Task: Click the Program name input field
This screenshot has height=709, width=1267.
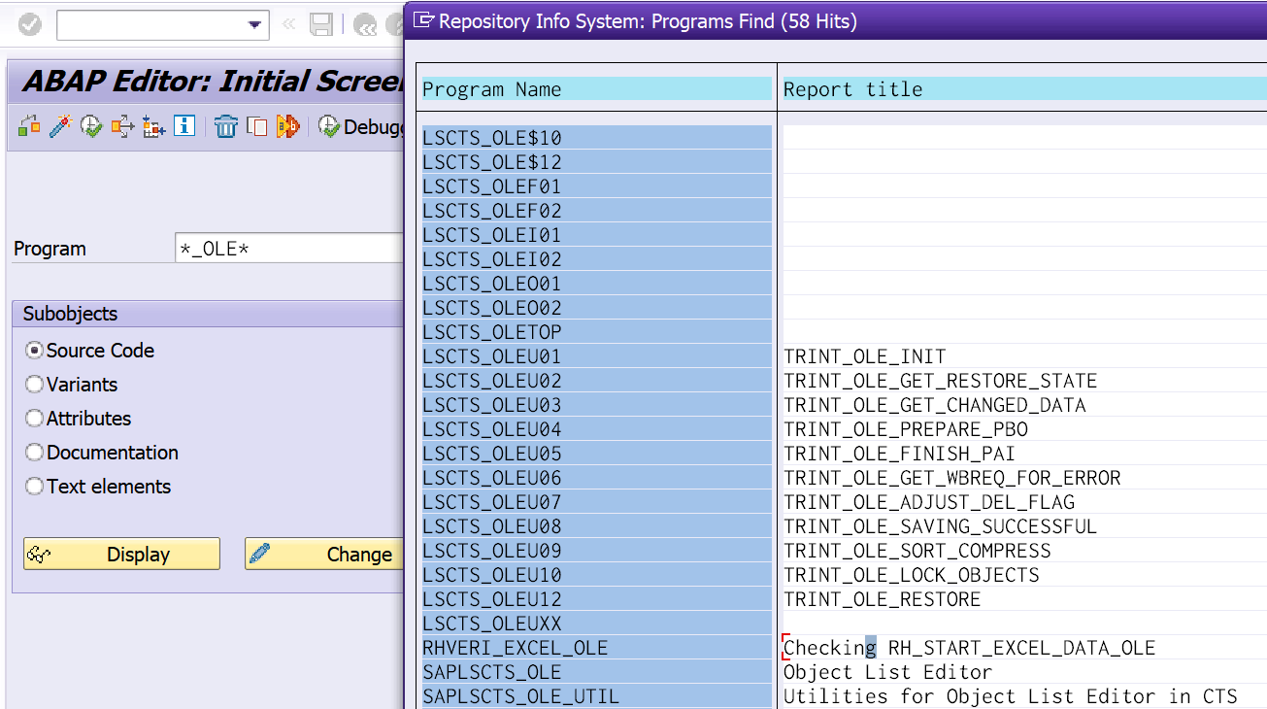Action: click(289, 249)
